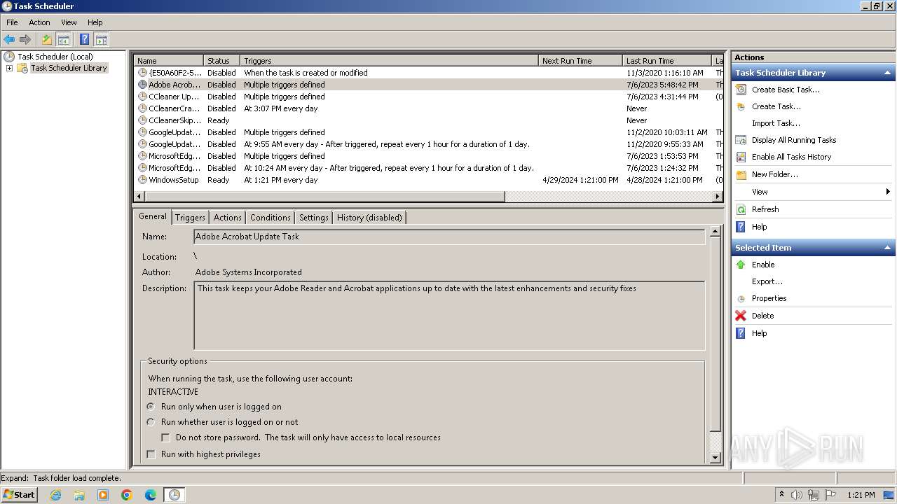Click the Up one level folder icon

(46, 39)
